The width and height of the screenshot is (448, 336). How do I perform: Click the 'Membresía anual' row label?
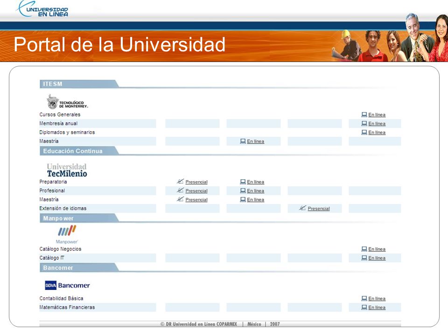(x=58, y=123)
